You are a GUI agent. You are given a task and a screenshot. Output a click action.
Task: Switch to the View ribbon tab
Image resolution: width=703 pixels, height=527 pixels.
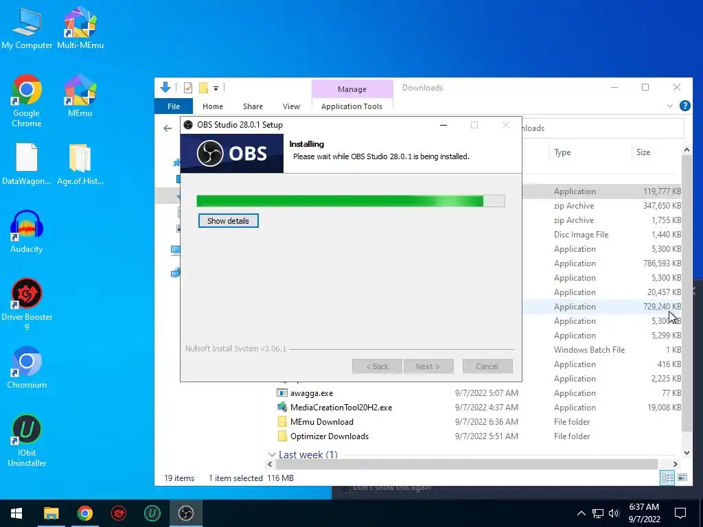(291, 106)
